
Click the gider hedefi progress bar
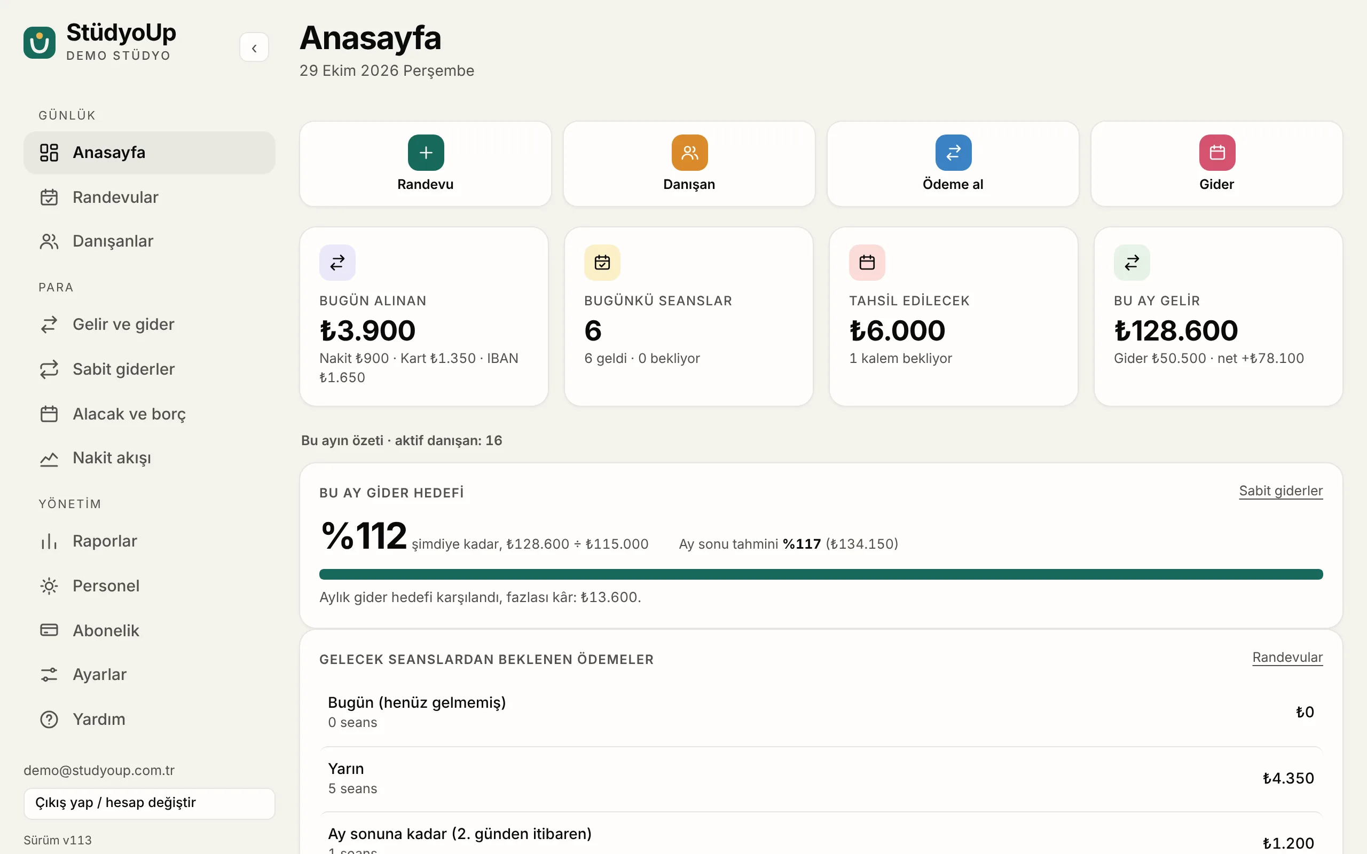[x=821, y=574]
